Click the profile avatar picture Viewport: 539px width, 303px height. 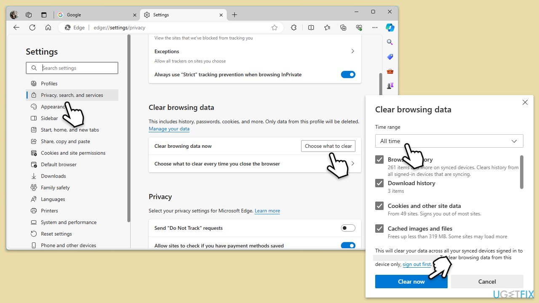pyautogui.click(x=14, y=15)
